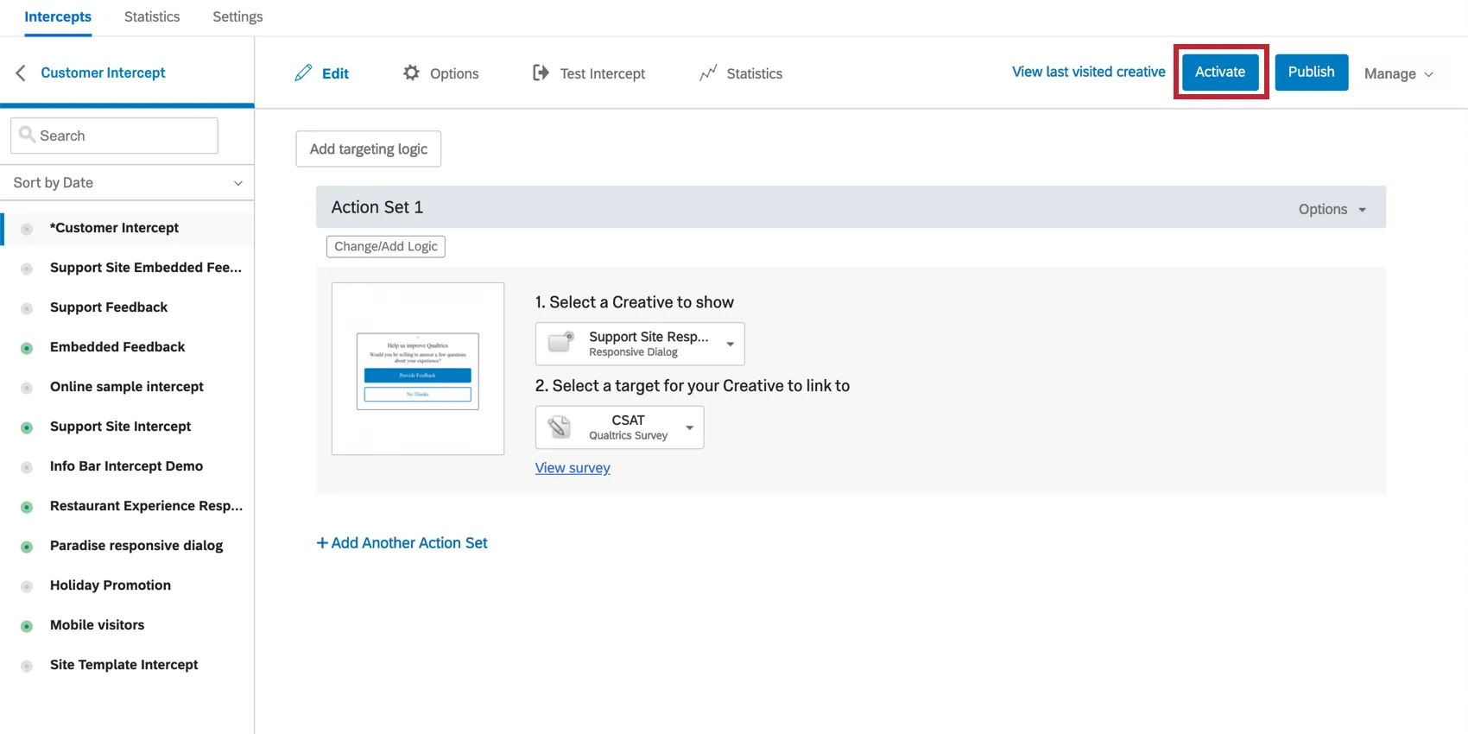Open Action Set 1 Options dropdown
The image size is (1468, 734).
(1332, 209)
